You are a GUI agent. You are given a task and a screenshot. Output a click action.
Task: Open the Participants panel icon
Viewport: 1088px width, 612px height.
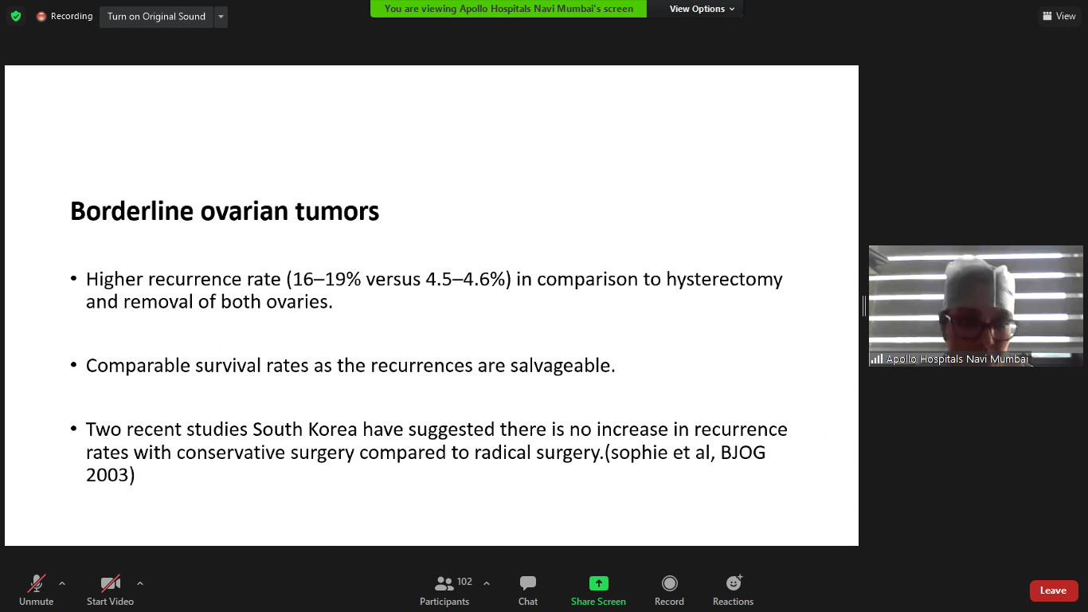pos(444,583)
